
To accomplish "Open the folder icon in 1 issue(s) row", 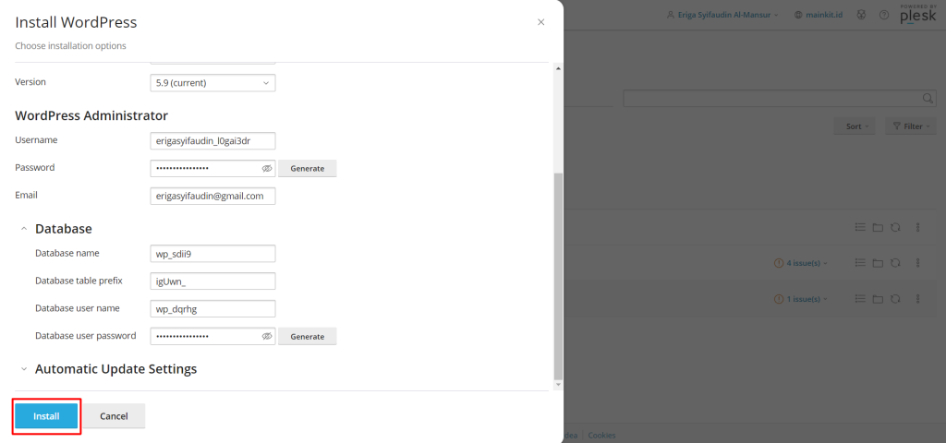I will point(878,299).
